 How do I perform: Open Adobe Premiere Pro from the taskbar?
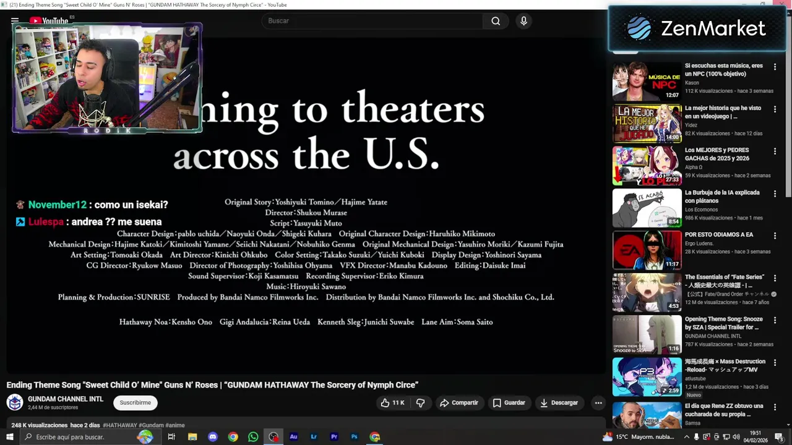334,437
